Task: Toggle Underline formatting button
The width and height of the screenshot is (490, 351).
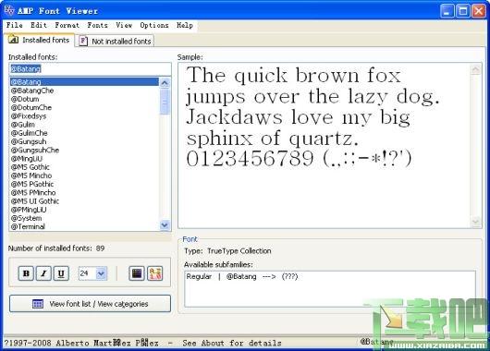Action: pyautogui.click(x=61, y=273)
